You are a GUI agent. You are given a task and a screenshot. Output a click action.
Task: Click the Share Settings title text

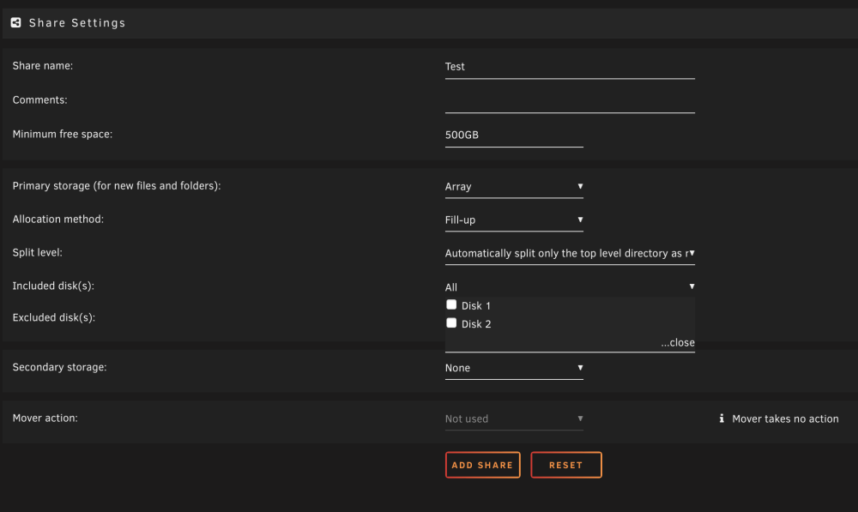[x=77, y=23]
